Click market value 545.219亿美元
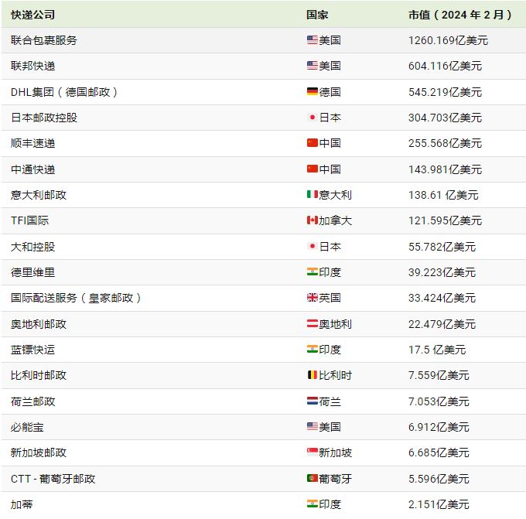 tap(445, 92)
